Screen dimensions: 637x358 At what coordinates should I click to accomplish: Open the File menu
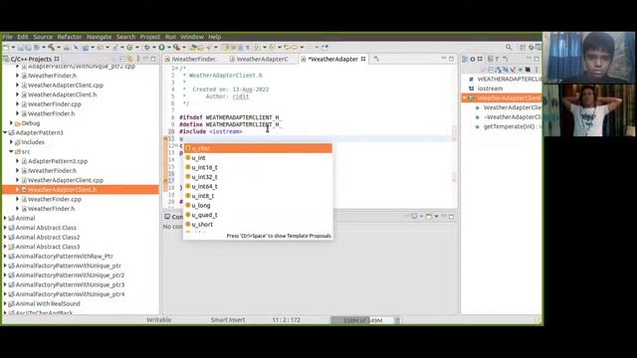click(x=7, y=37)
